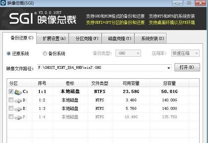Select the 备份系统 radio button
This screenshot has height=143, width=208.
[45, 53]
